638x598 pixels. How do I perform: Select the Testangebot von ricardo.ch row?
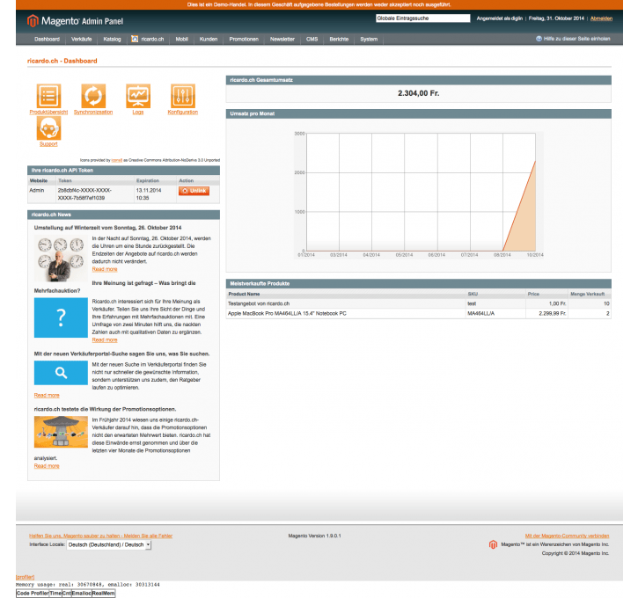pos(418,303)
